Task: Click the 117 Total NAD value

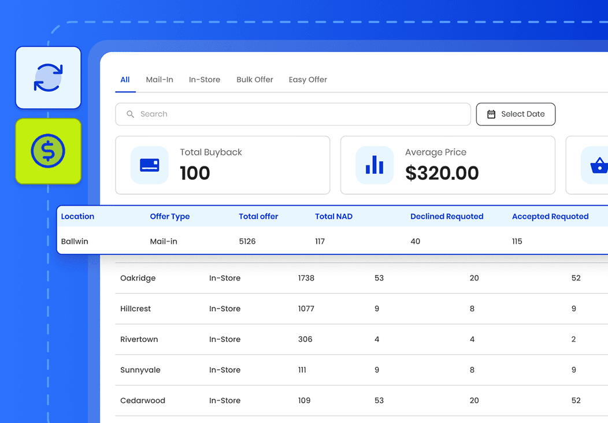Action: click(320, 241)
